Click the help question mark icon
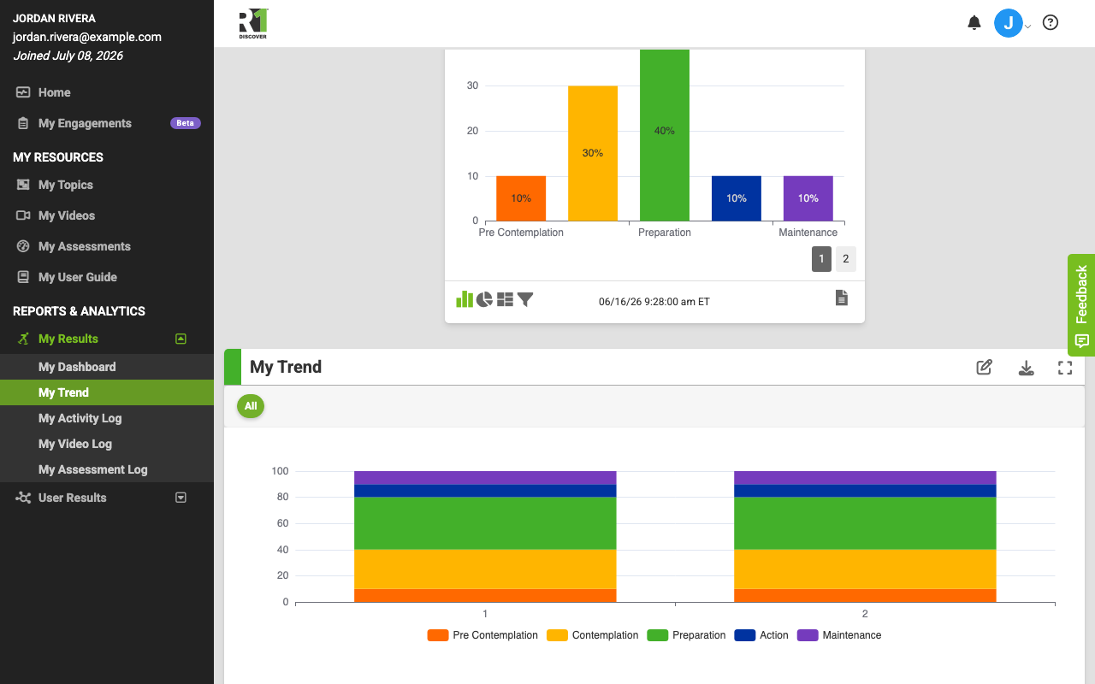The height and width of the screenshot is (684, 1095). [x=1051, y=23]
